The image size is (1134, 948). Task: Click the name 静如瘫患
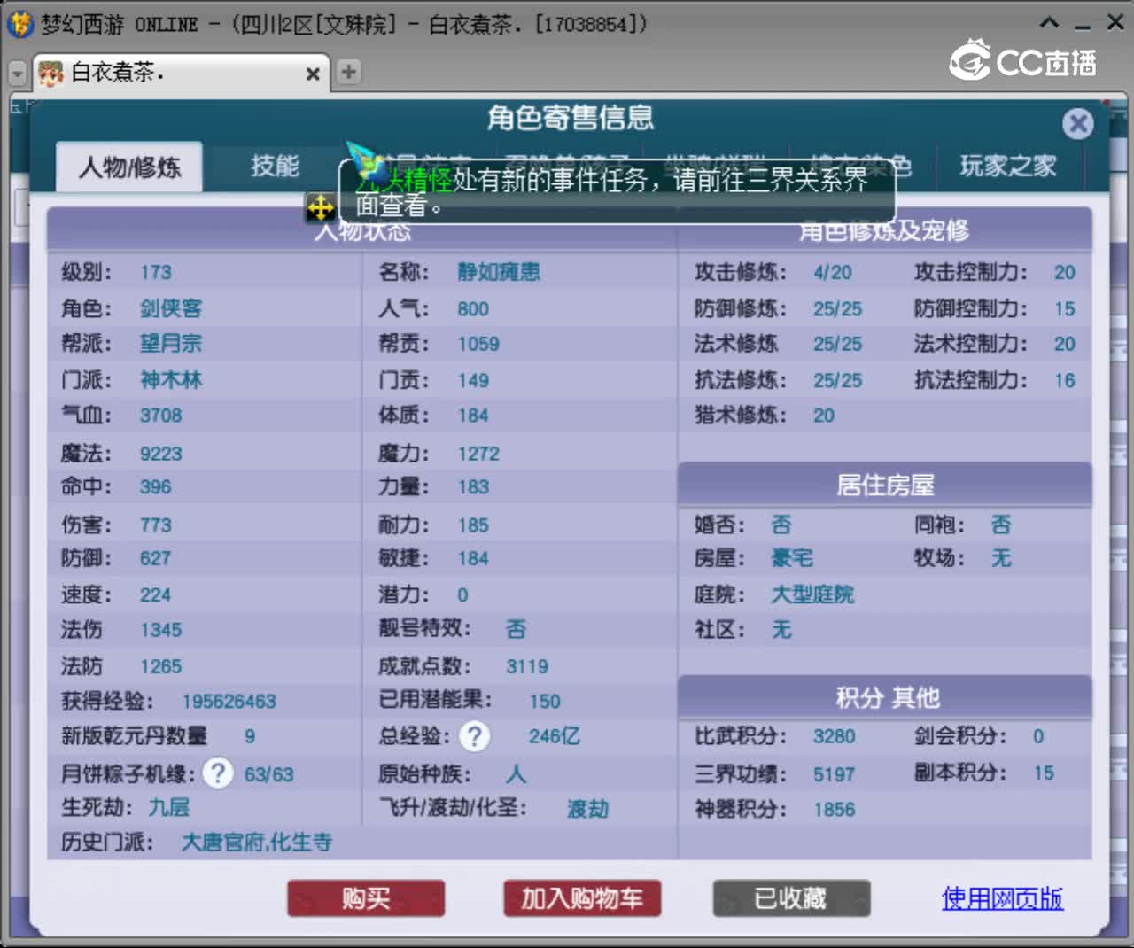pos(499,272)
